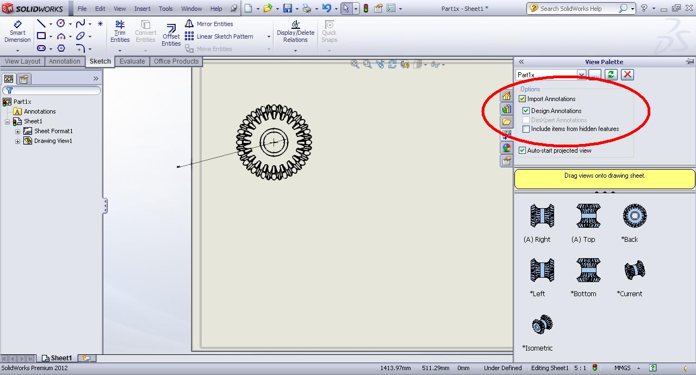Open the Design Library pane icon
Viewport: 696px width, 375px height.
click(x=506, y=109)
